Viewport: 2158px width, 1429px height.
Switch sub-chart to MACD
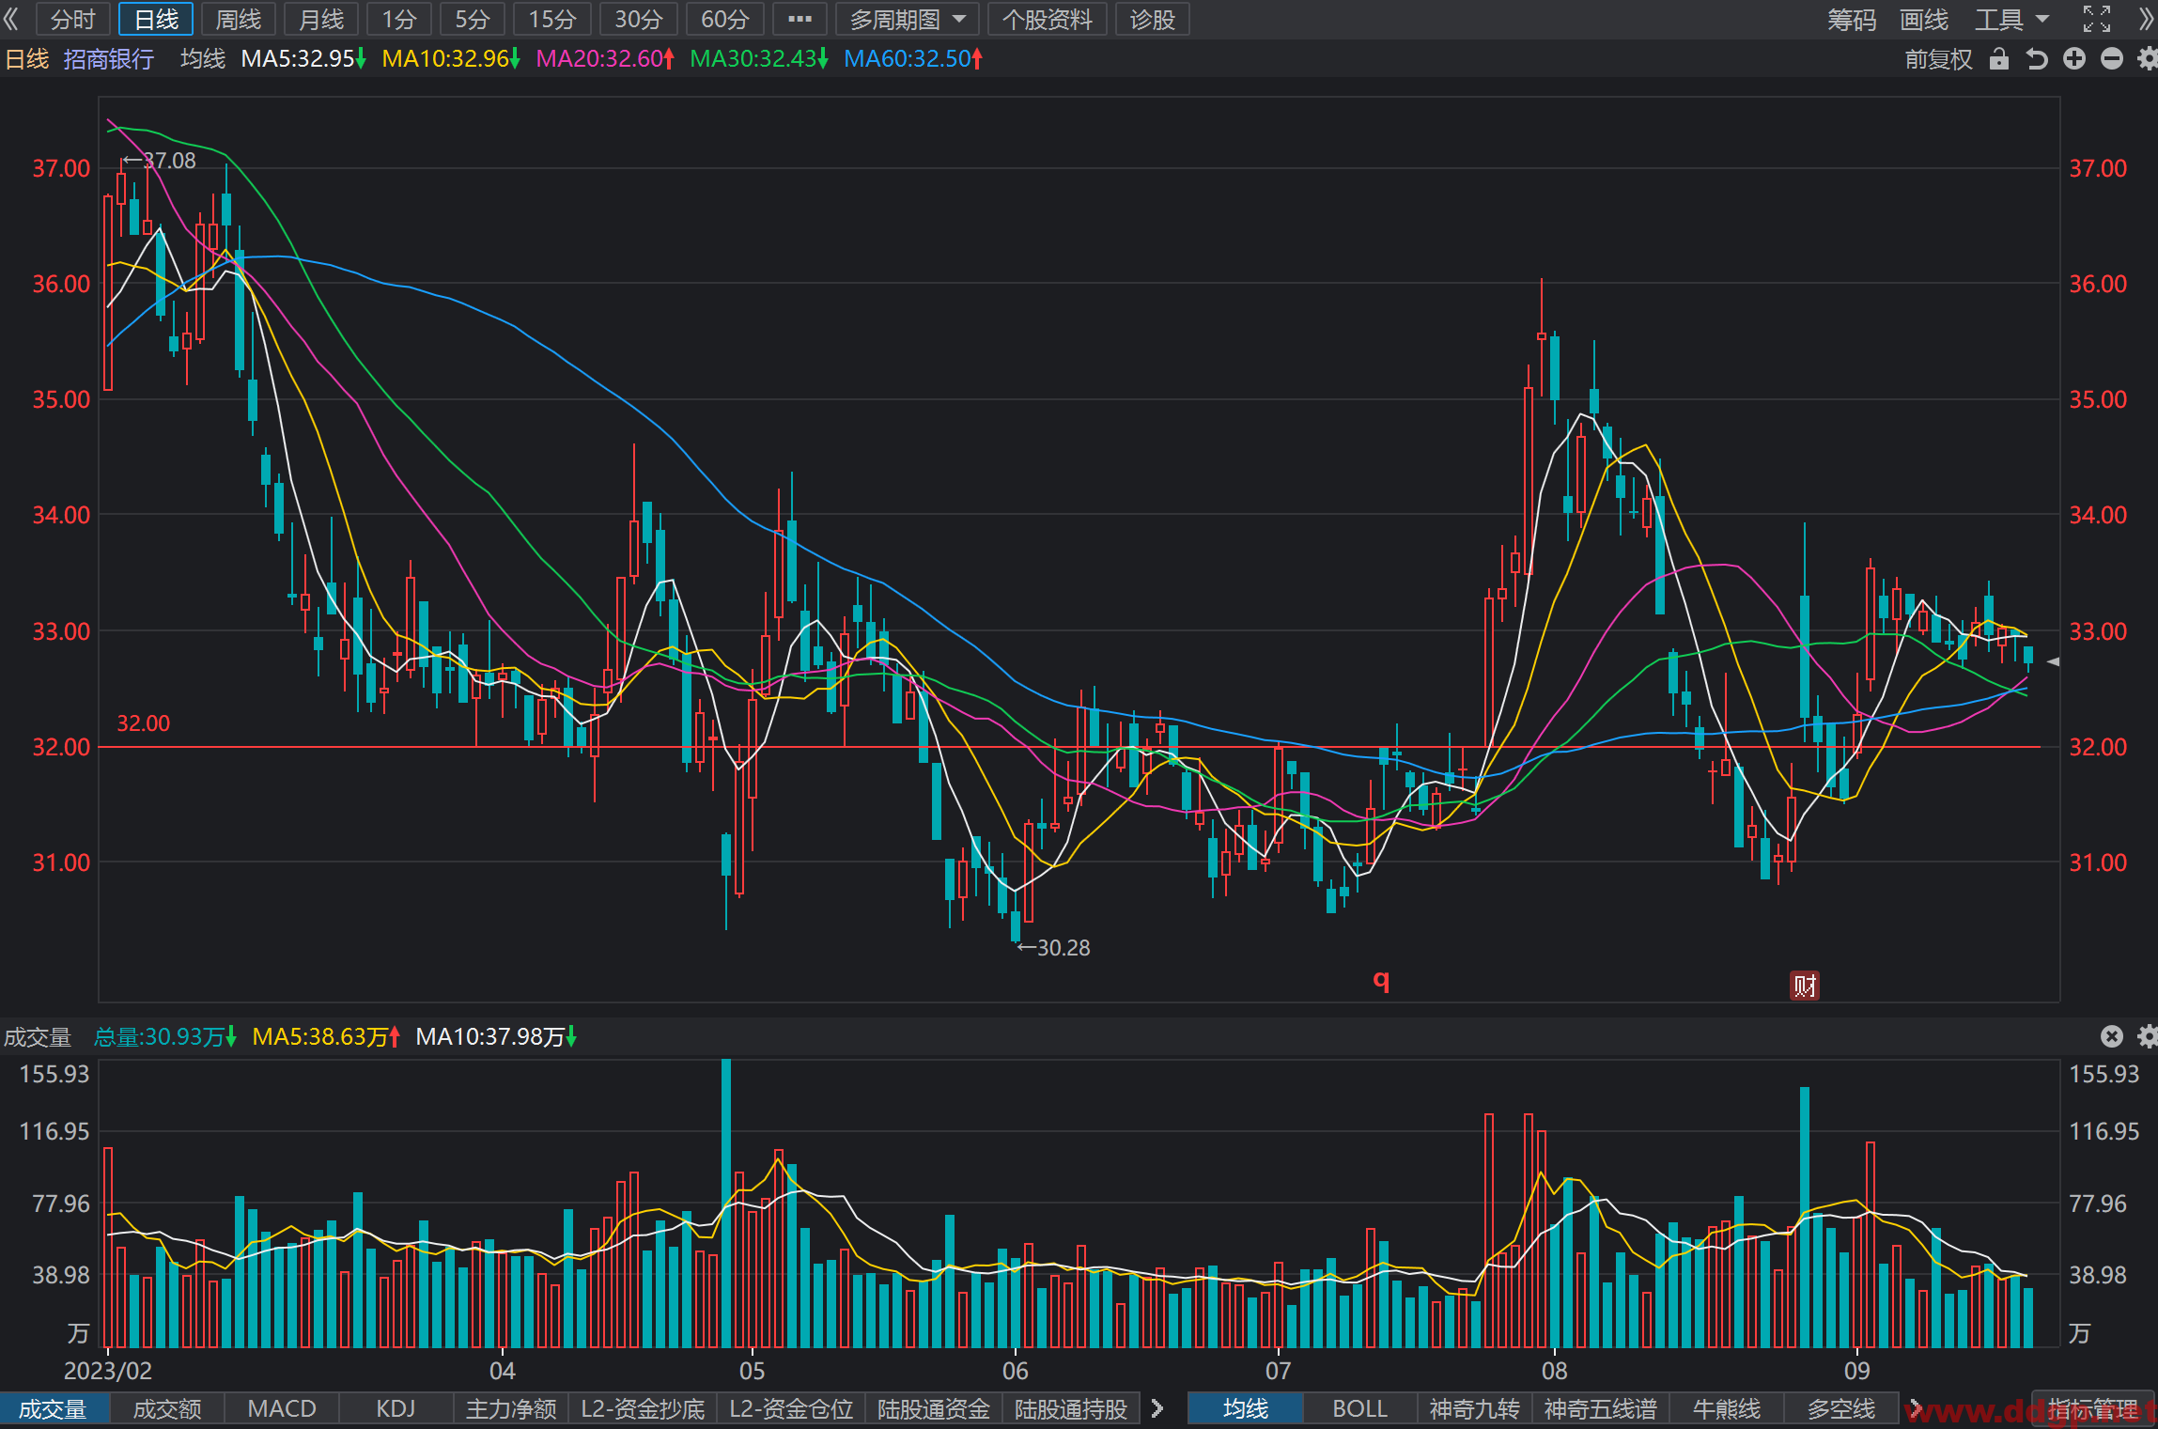[x=282, y=1409]
